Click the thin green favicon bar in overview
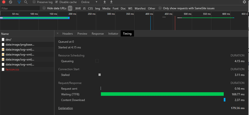This screenshot has height=115, width=249. (x=208, y=18)
